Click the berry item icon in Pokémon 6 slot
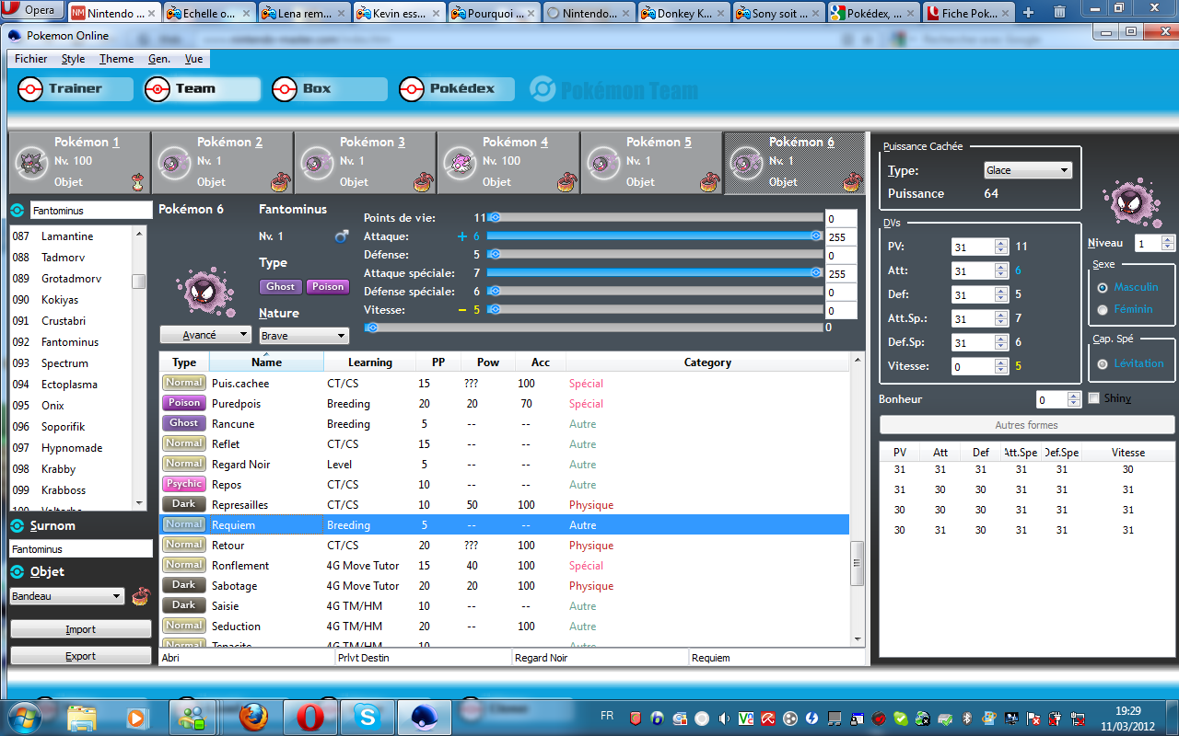 click(x=852, y=180)
